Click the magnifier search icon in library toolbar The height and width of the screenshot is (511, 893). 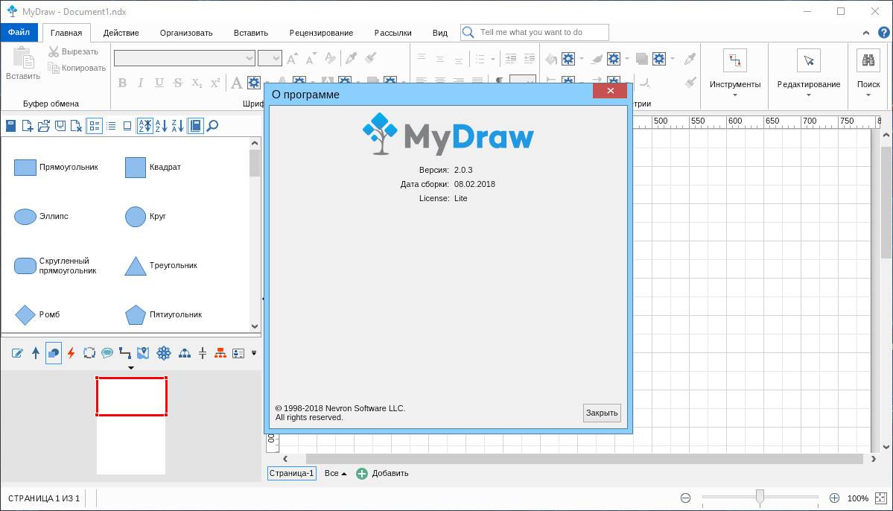(212, 126)
